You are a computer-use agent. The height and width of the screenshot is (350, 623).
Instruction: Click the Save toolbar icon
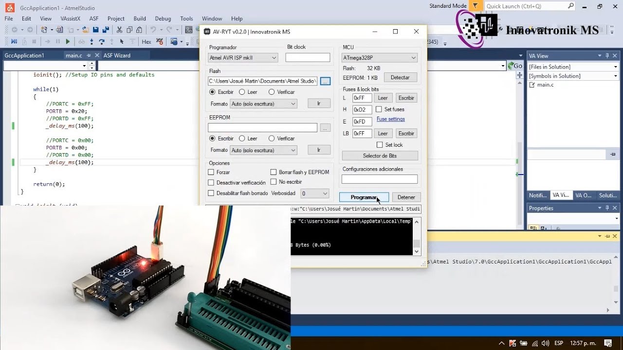click(95, 30)
